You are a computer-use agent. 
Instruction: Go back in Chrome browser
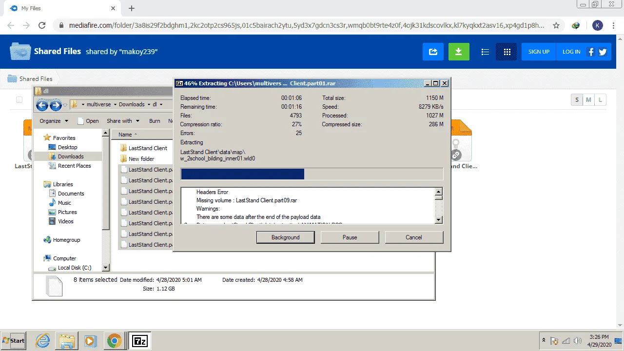point(11,25)
